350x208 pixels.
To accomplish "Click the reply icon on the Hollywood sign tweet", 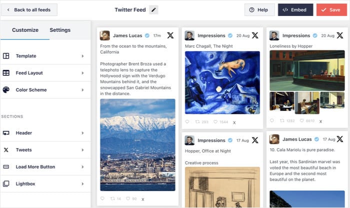I will (102, 199).
